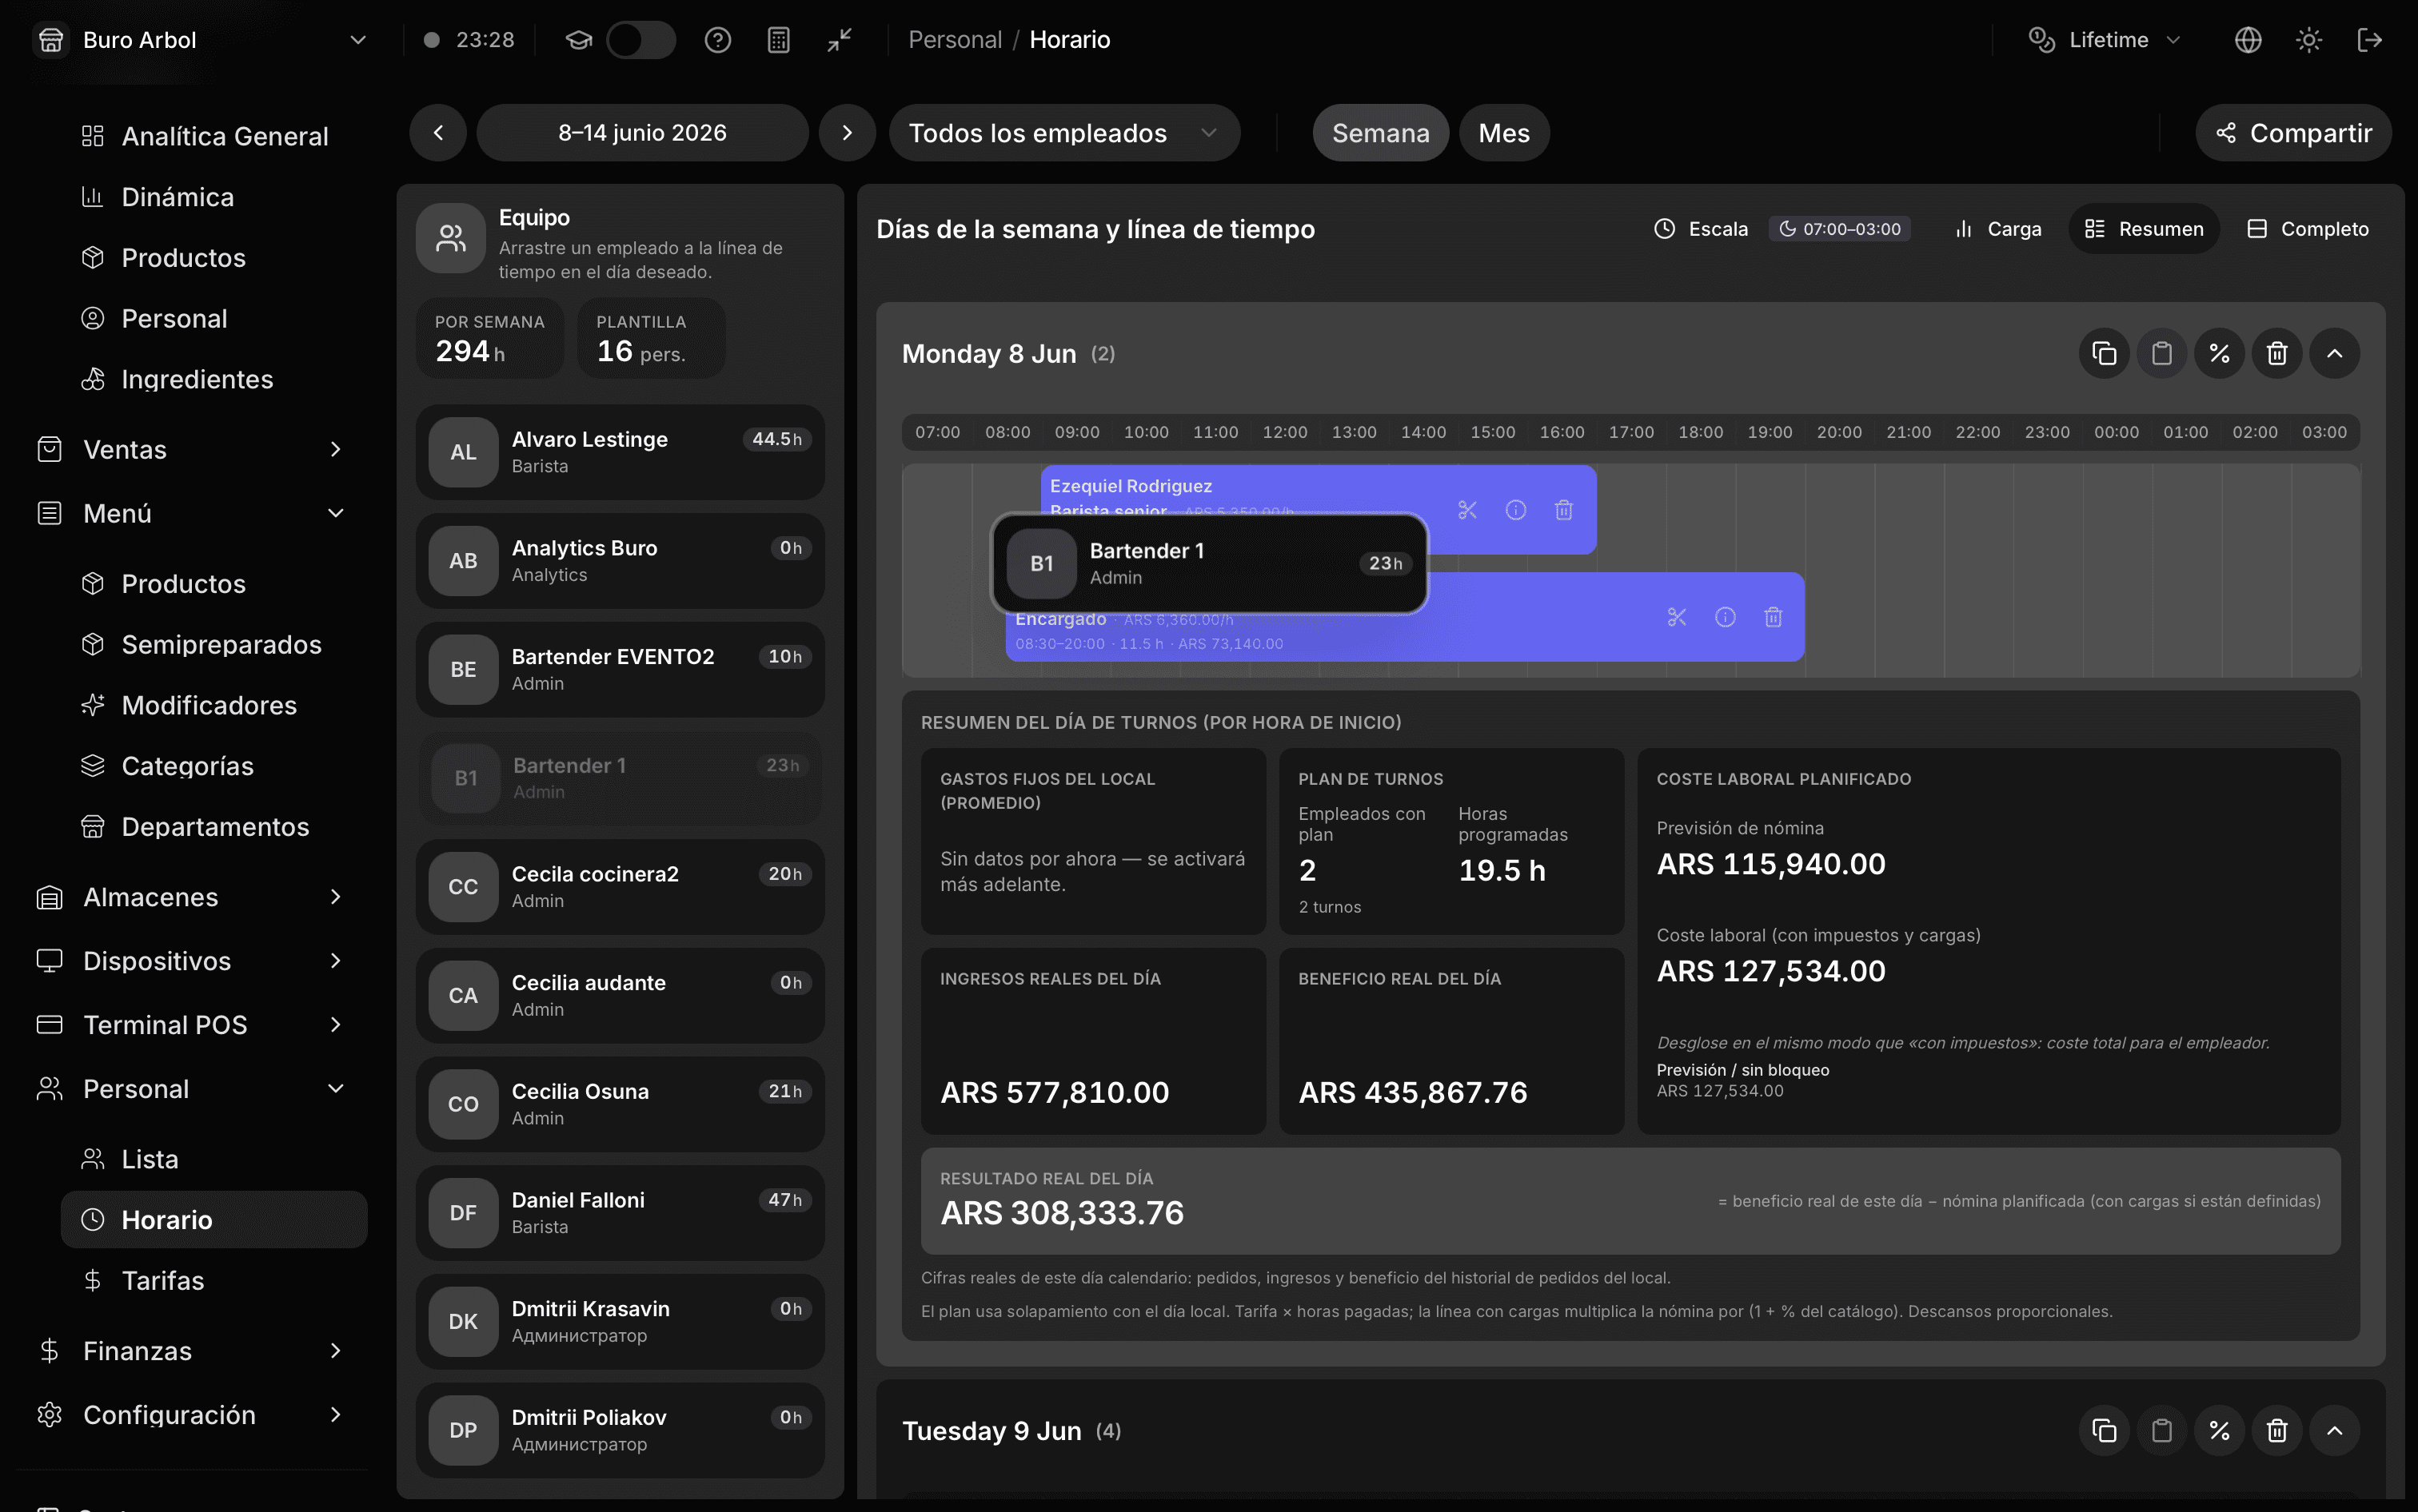Adjust Escala 07:00–03:00 range
The image size is (2418, 1512).
coord(1840,229)
